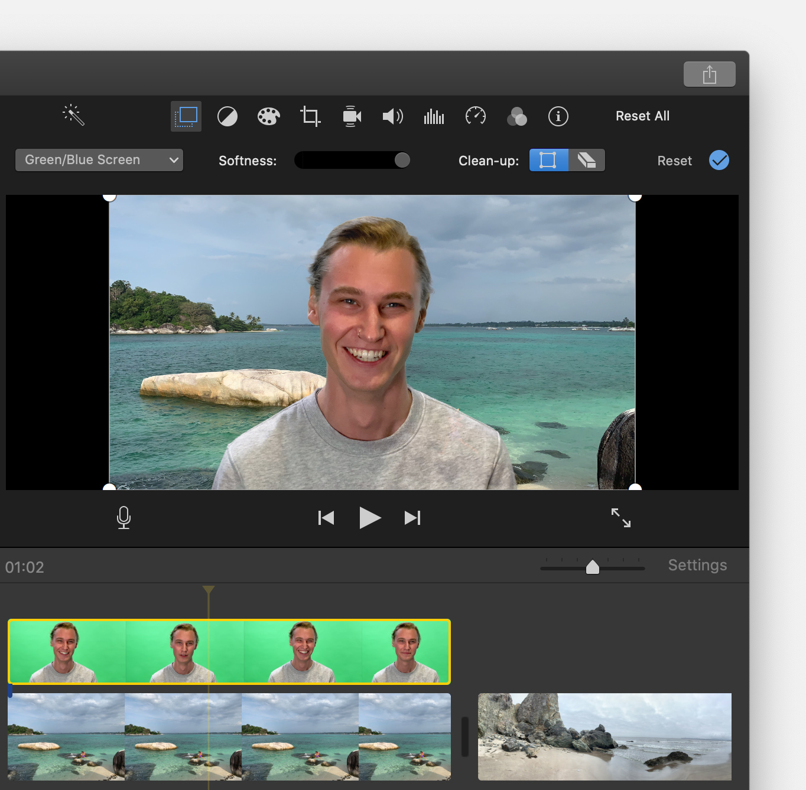Select the Enhance magic wand tool
Image resolution: width=806 pixels, height=790 pixels.
[73, 116]
